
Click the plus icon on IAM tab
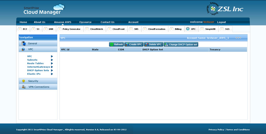46,29
